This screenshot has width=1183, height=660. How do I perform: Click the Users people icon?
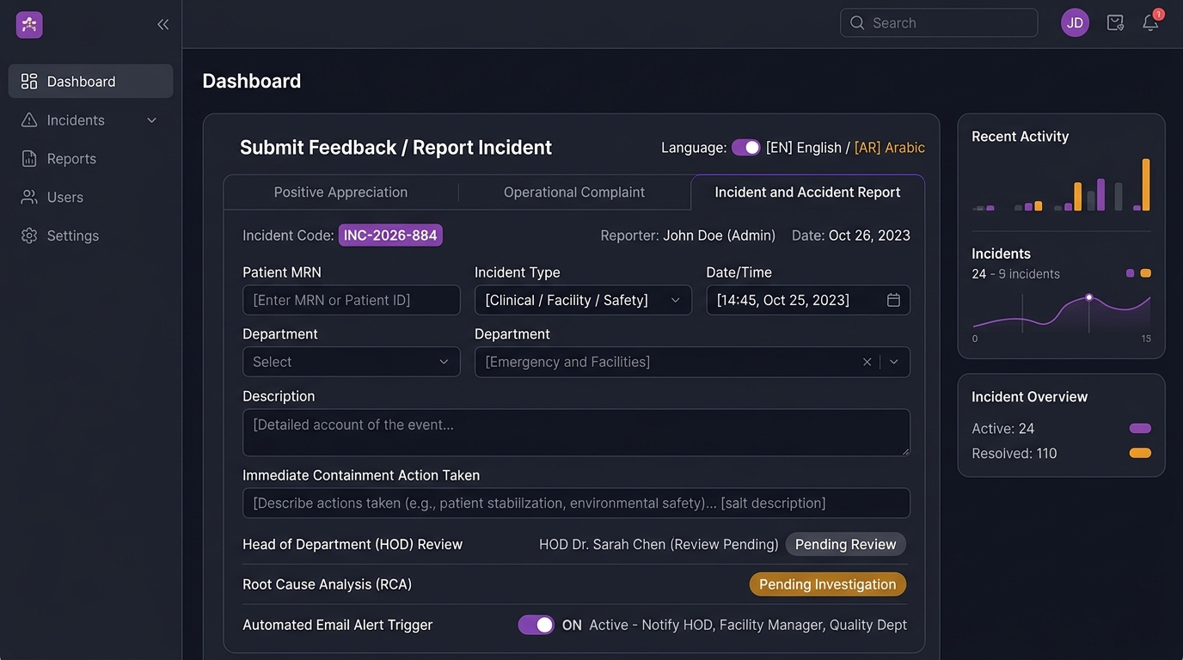coord(29,198)
